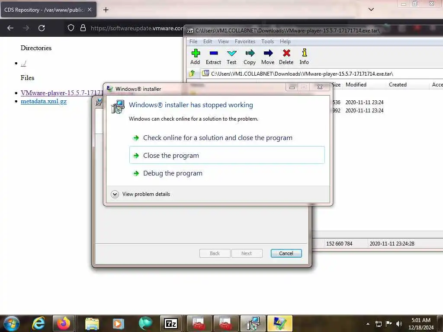Click the padlock site info icon
The height and width of the screenshot is (332, 443).
(x=83, y=28)
